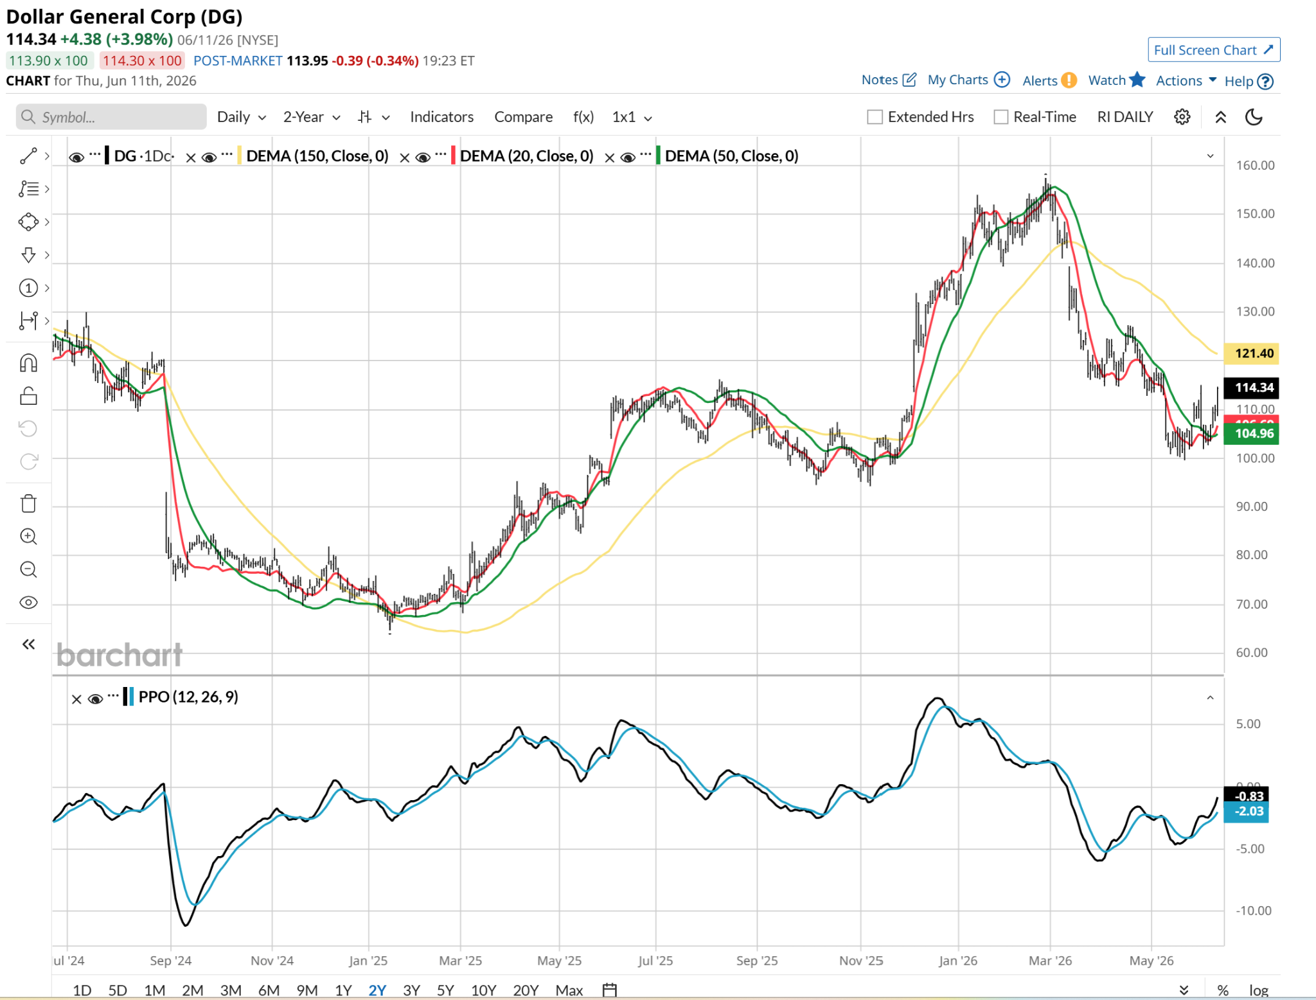Toggle the magnet snap mode
Screen dimensions: 1316x1000
[x=28, y=364]
